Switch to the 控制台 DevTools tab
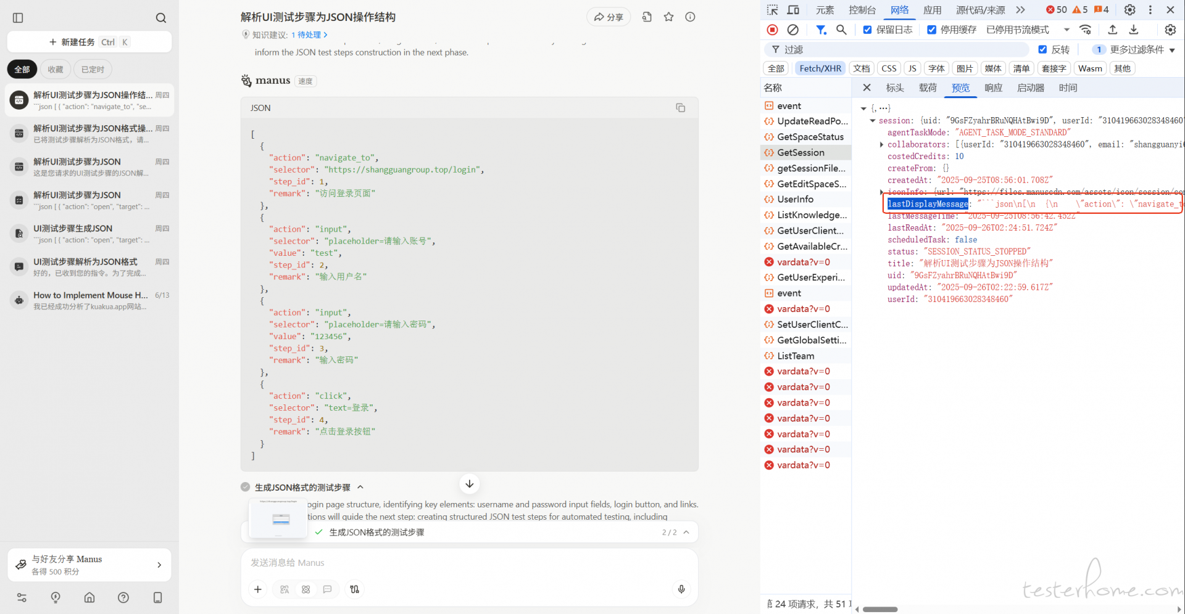The height and width of the screenshot is (614, 1185). point(862,10)
